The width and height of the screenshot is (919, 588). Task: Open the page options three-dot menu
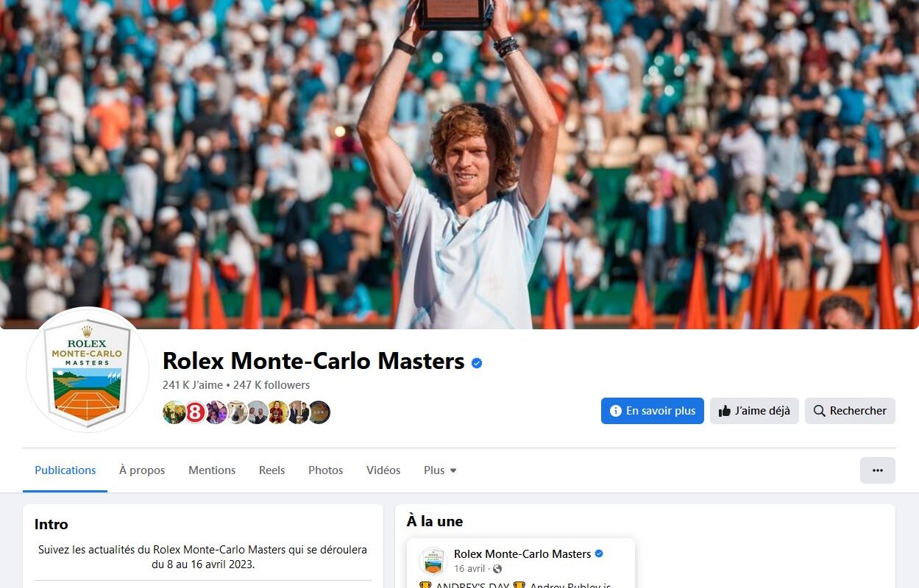tap(877, 470)
